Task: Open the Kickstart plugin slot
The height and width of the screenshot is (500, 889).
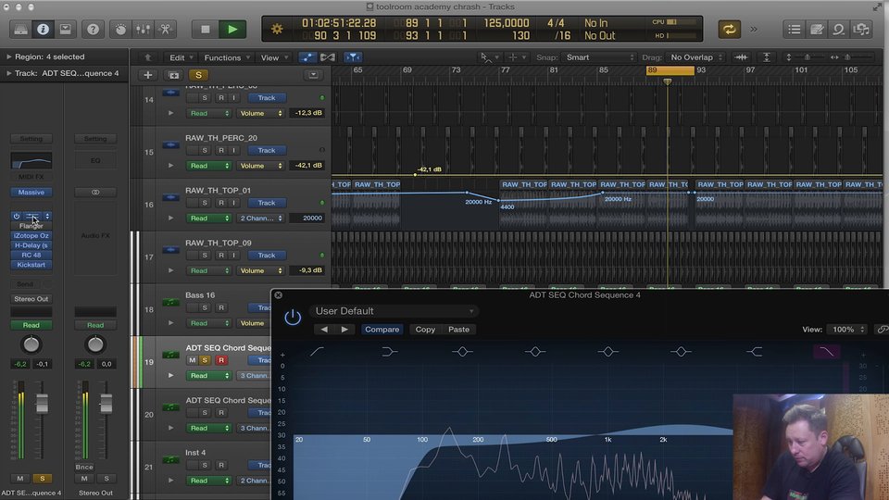Action: [x=31, y=265]
